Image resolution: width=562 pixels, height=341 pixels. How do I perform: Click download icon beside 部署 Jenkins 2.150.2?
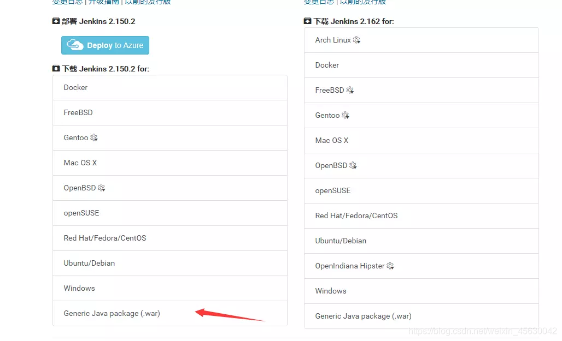point(56,21)
